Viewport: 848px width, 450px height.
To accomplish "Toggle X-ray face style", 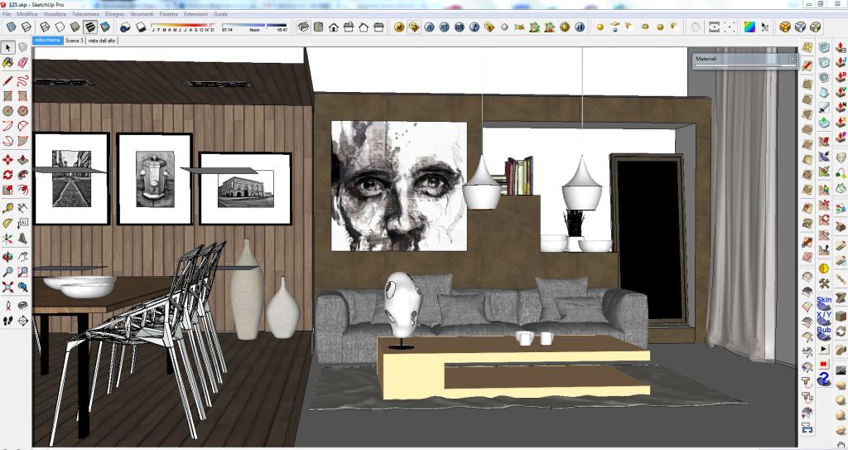I will (11, 27).
